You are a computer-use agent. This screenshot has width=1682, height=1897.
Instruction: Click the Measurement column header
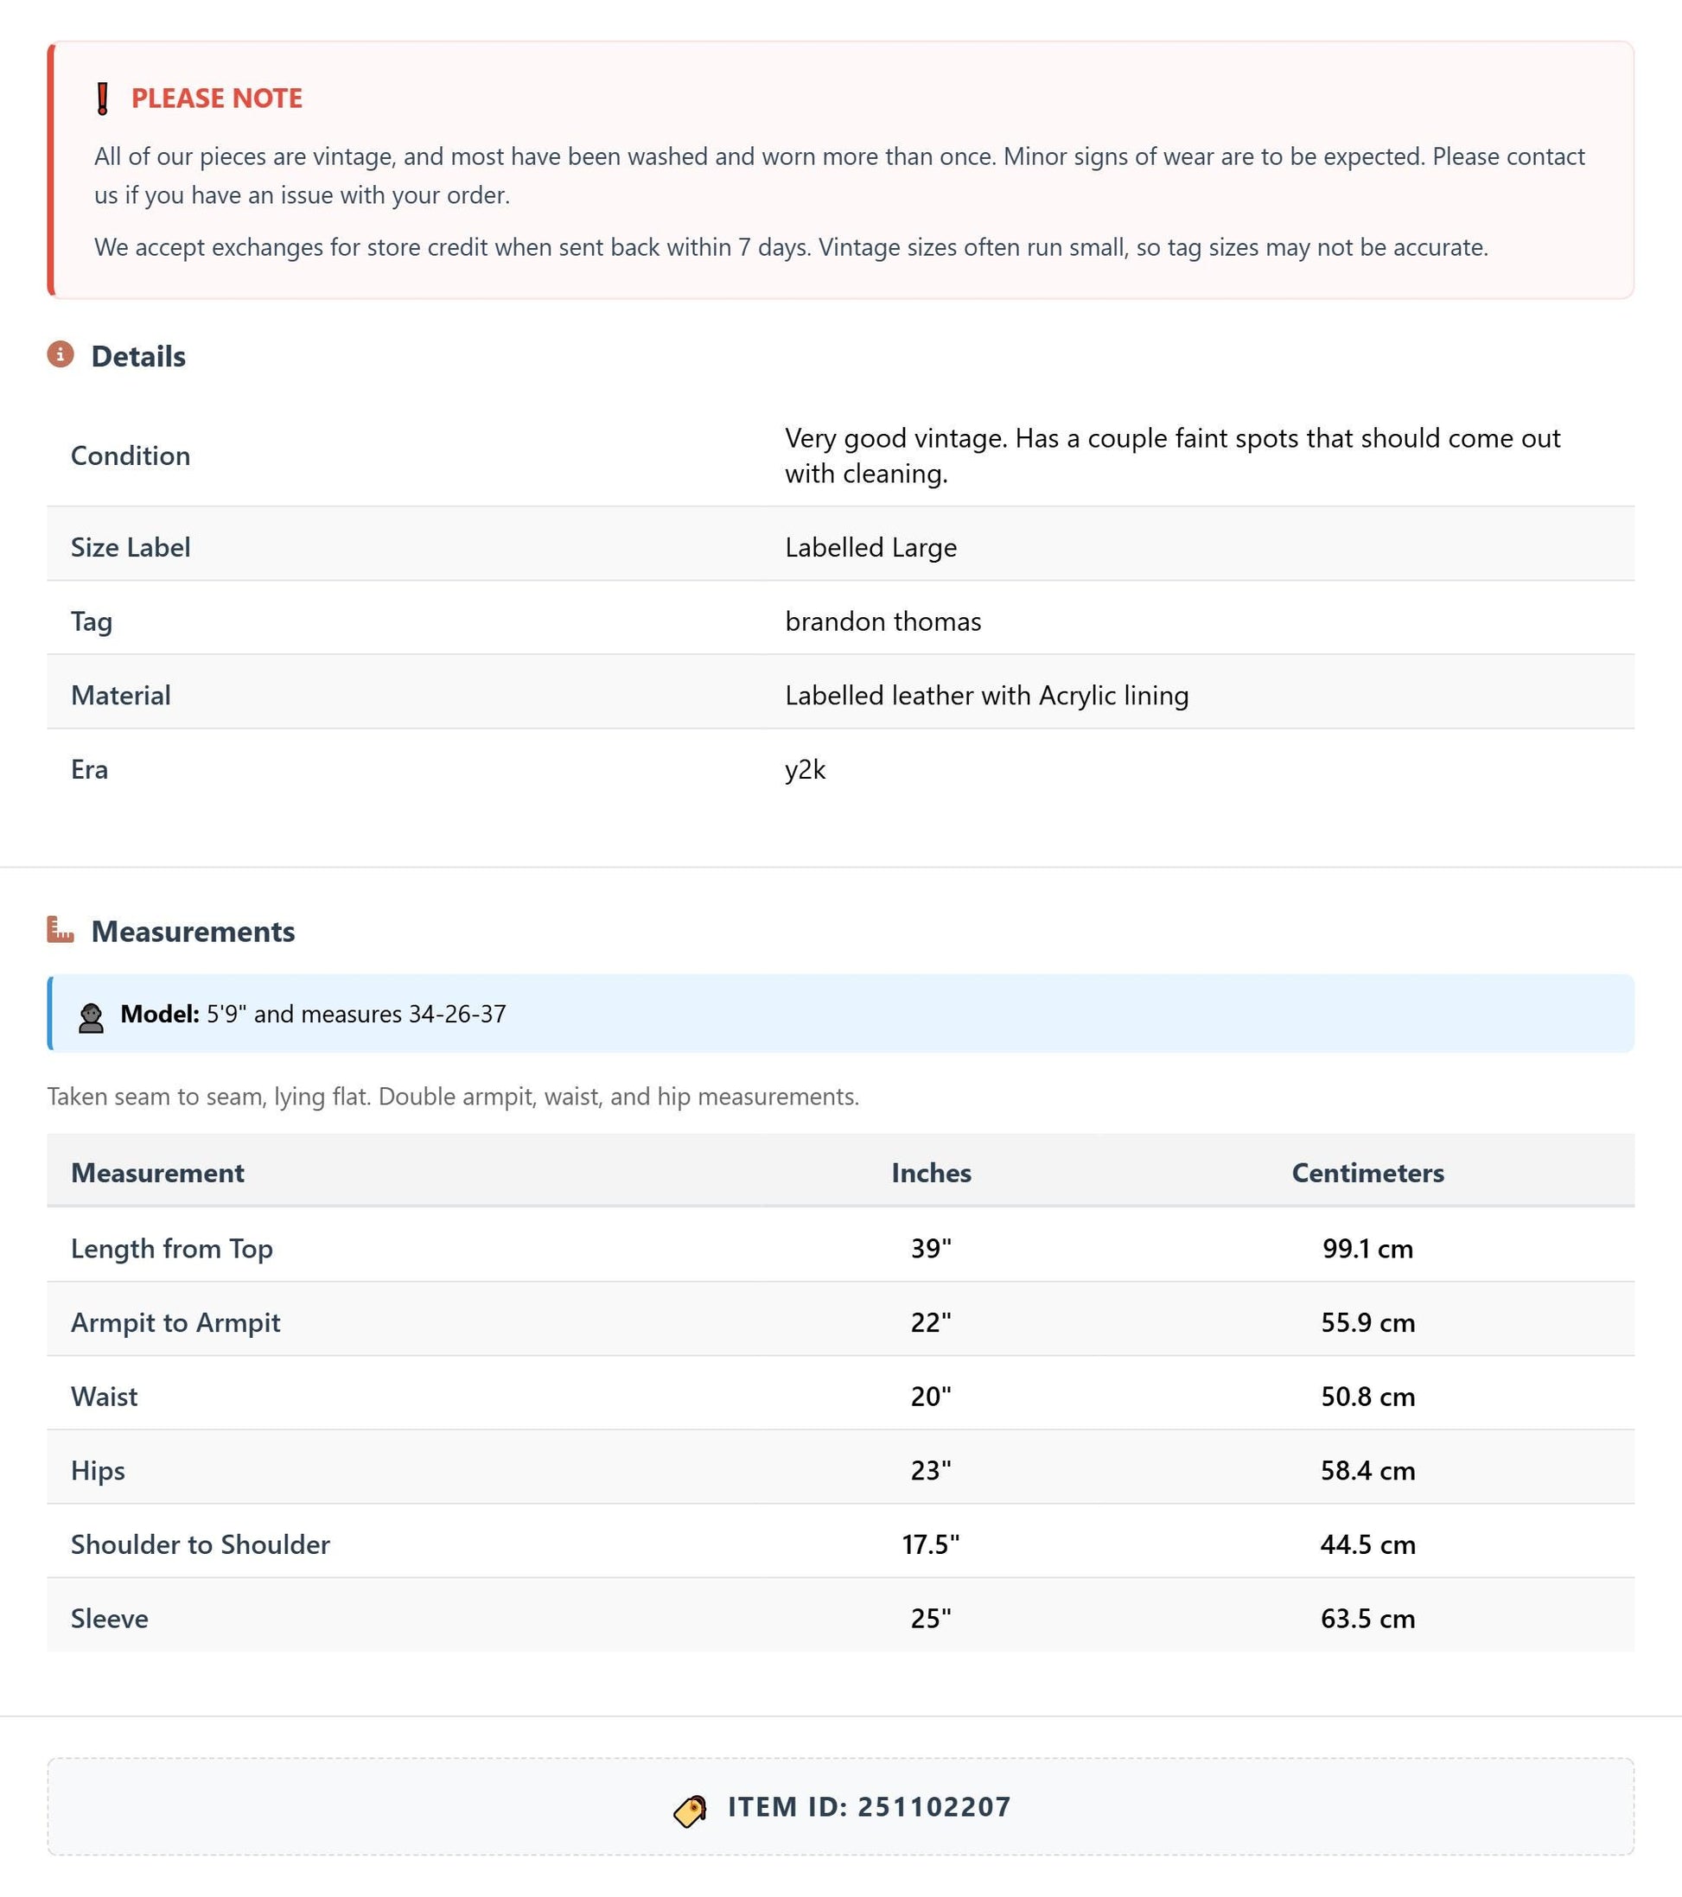(x=158, y=1173)
